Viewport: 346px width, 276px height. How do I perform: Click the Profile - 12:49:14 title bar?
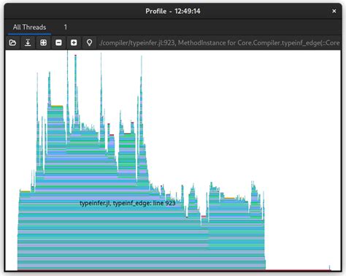click(x=173, y=11)
